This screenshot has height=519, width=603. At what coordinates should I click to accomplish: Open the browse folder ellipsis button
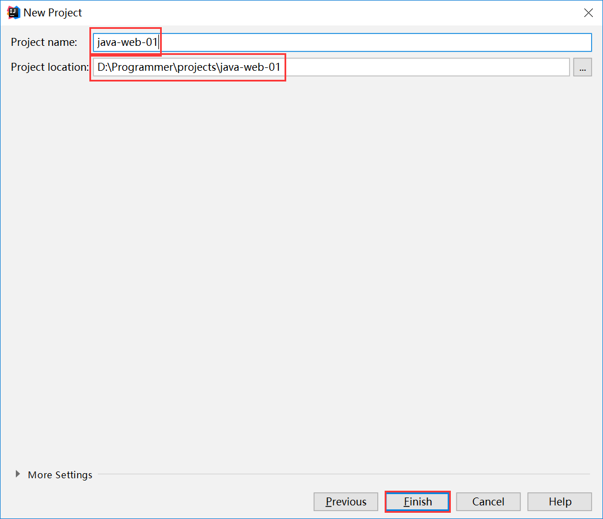[583, 67]
